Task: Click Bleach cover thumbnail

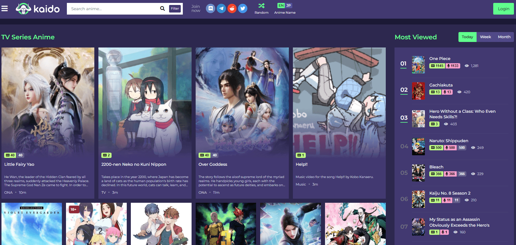Action: click(418, 173)
